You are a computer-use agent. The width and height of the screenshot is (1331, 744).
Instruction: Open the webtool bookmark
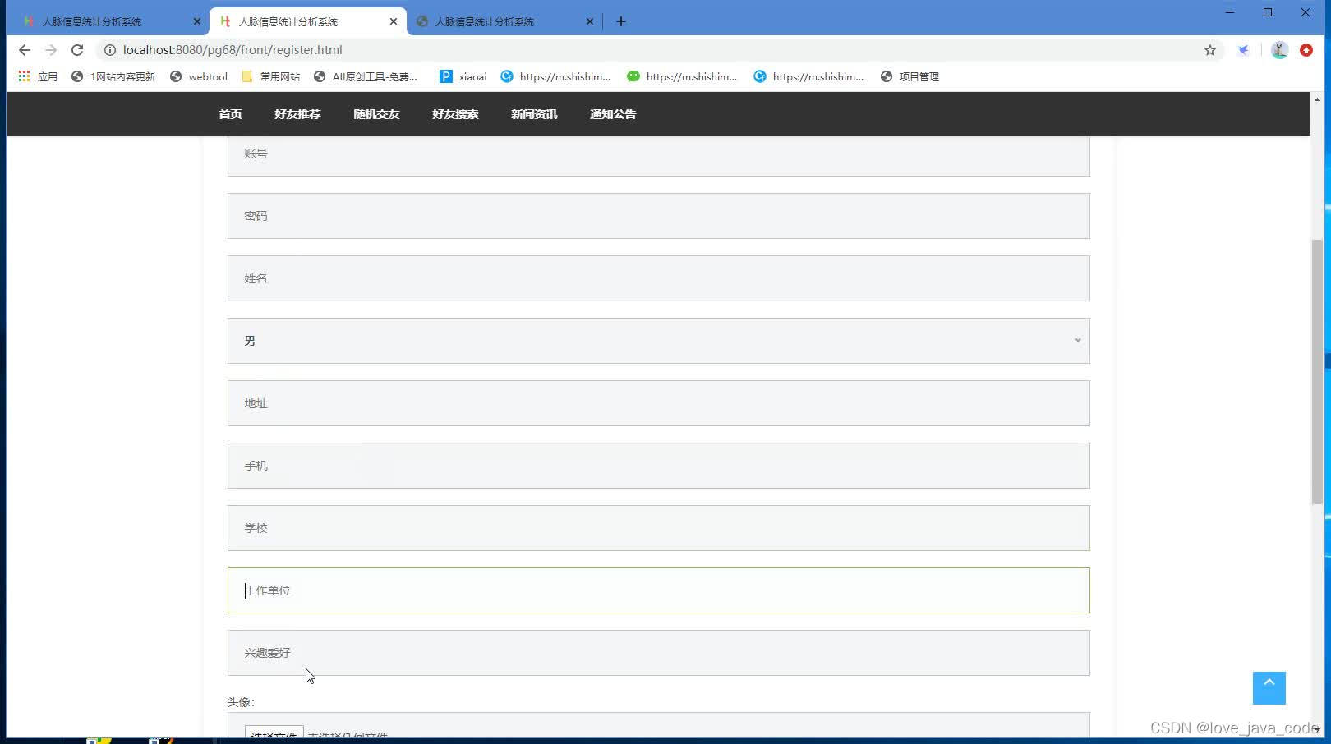199,76
